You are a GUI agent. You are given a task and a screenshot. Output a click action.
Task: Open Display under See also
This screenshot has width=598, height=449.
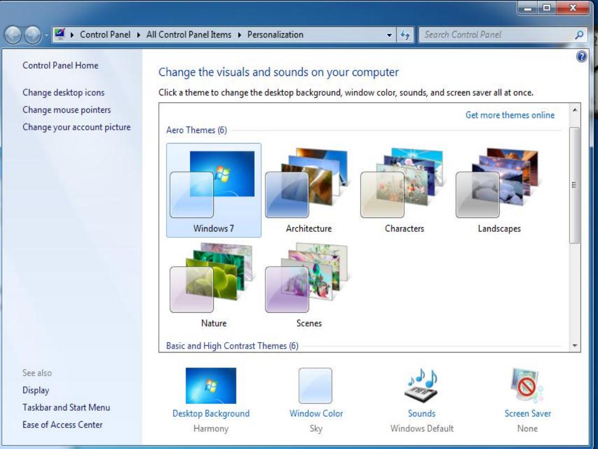(x=36, y=390)
